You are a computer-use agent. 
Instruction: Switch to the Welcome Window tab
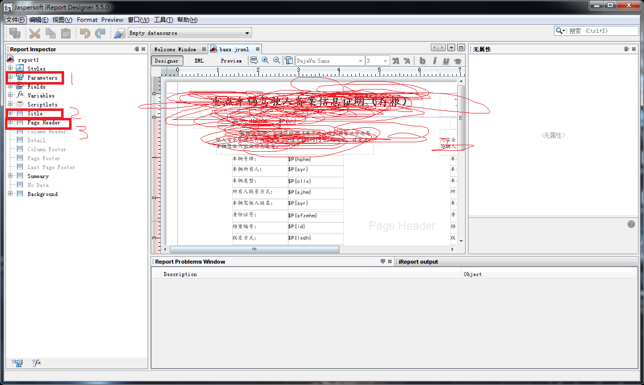(x=175, y=49)
